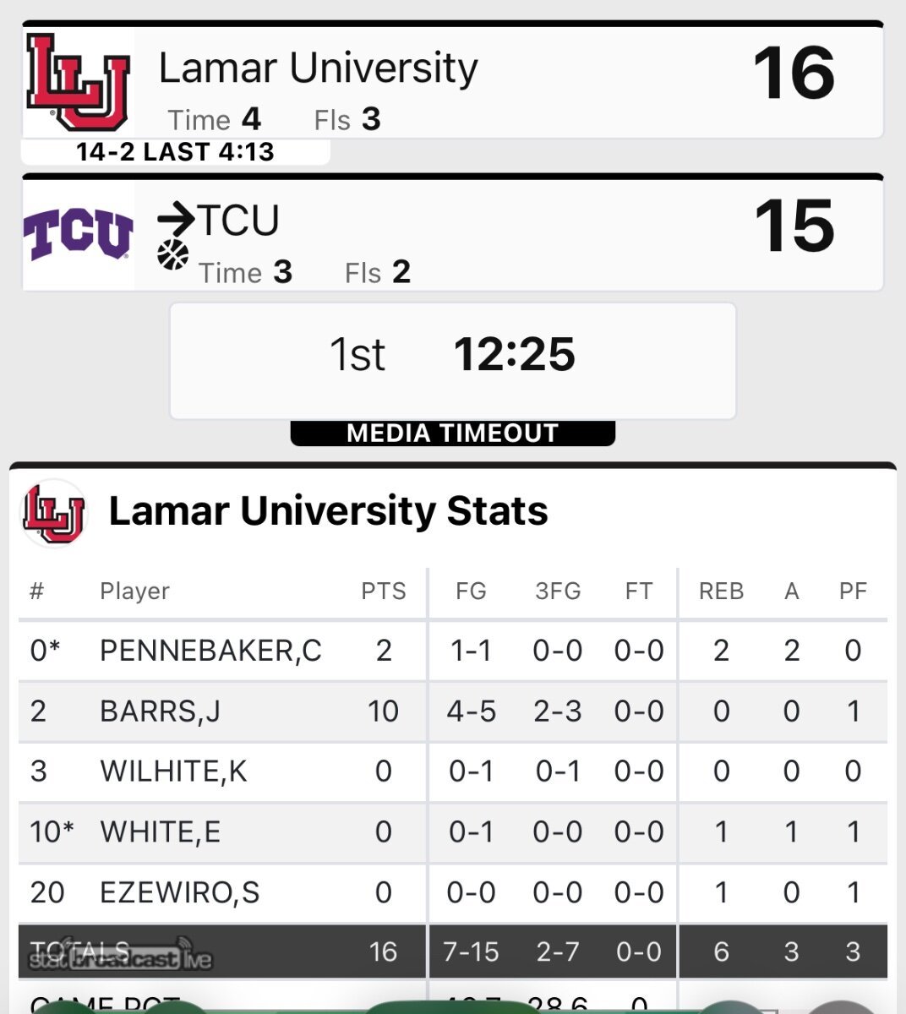Click Lamar University's score of 16
The image size is (906, 1014).
pyautogui.click(x=794, y=74)
